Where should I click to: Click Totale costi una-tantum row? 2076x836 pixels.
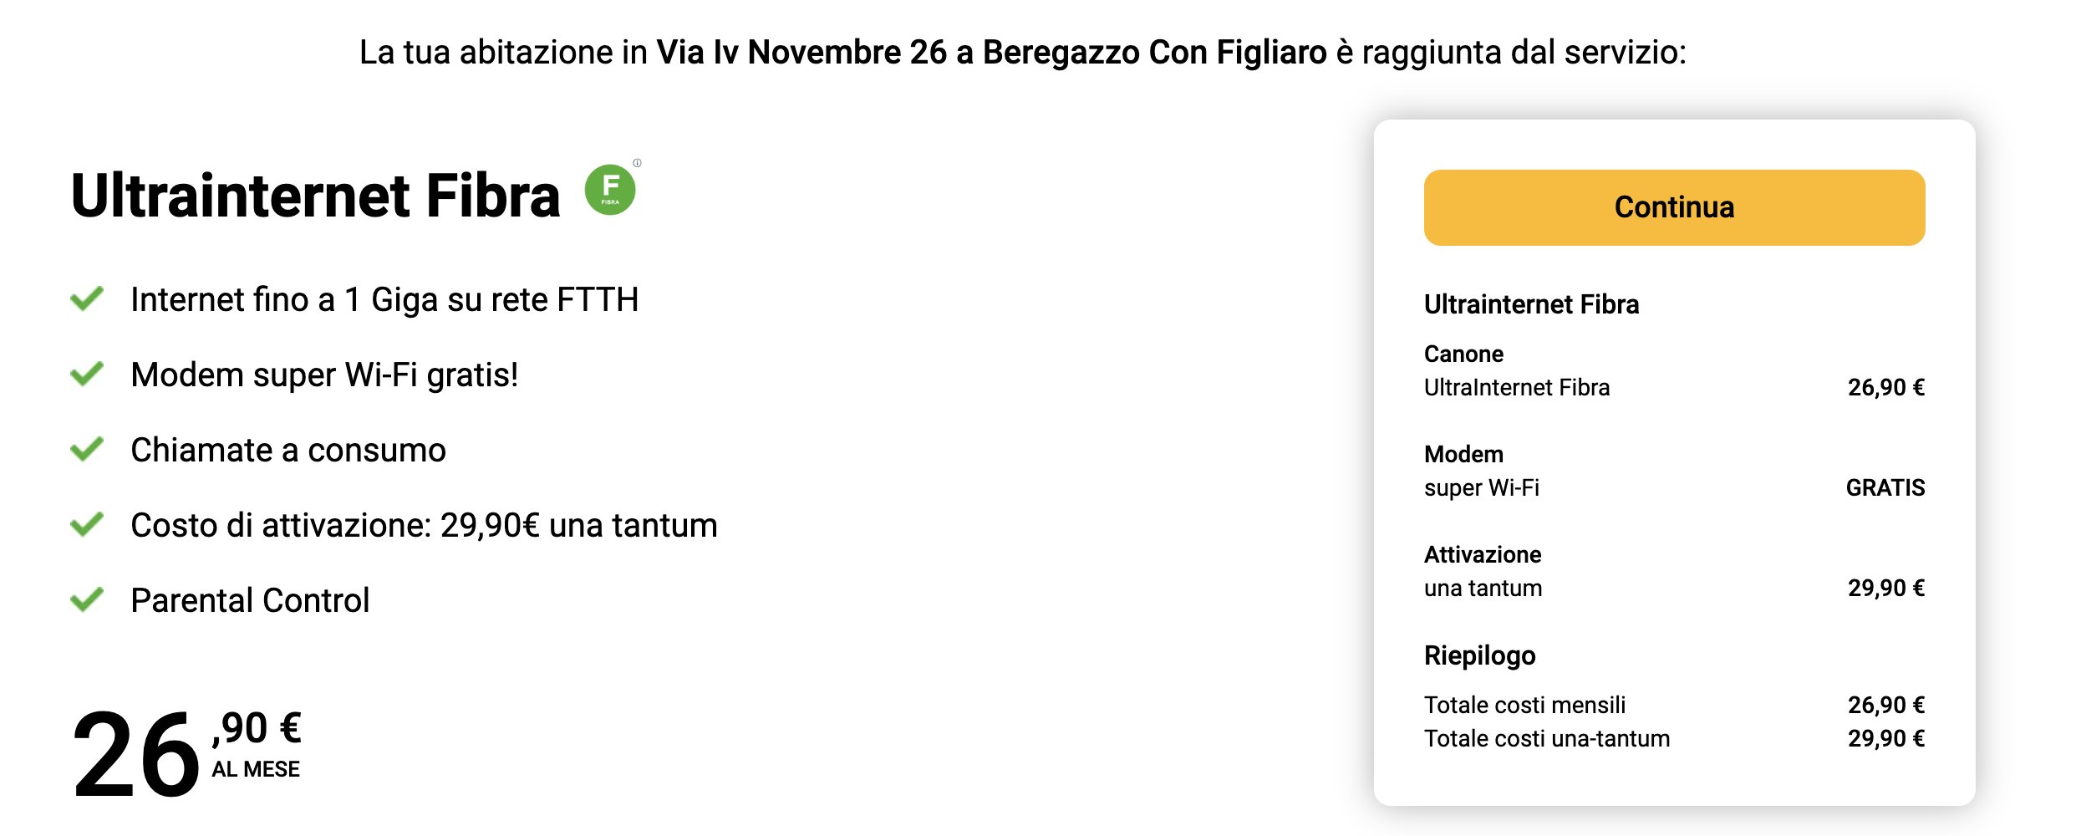tap(1546, 738)
